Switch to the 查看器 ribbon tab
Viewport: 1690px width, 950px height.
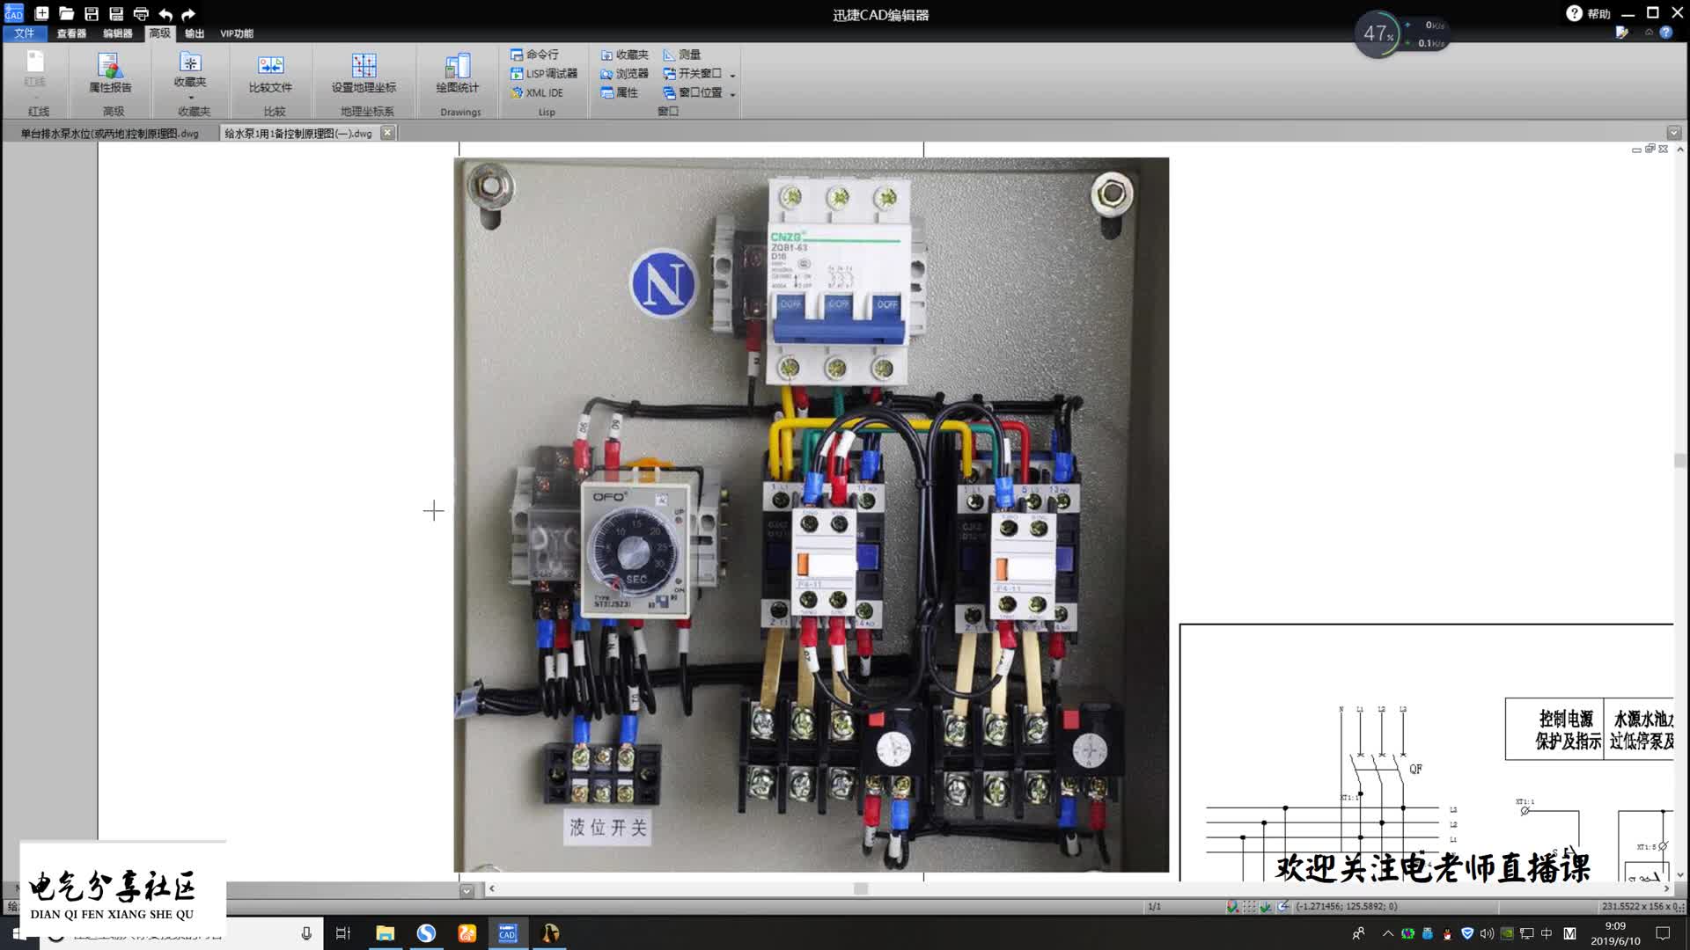pos(71,33)
